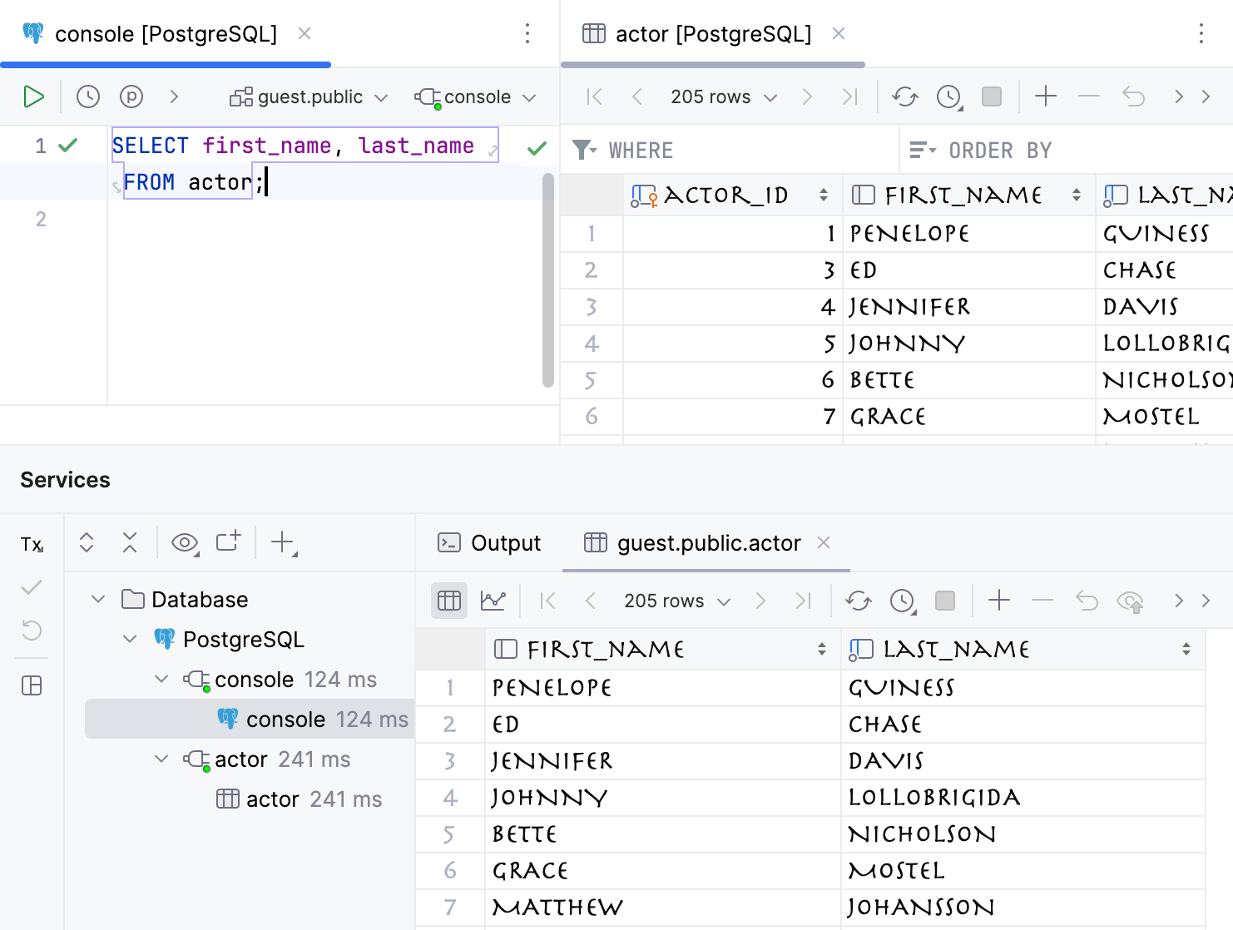Add a new row with the plus icon
This screenshot has height=930, width=1233.
tap(1045, 96)
